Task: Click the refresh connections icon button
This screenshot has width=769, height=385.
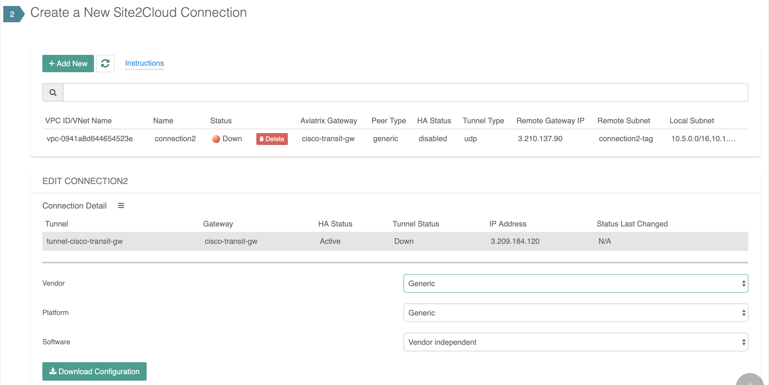Action: [105, 63]
